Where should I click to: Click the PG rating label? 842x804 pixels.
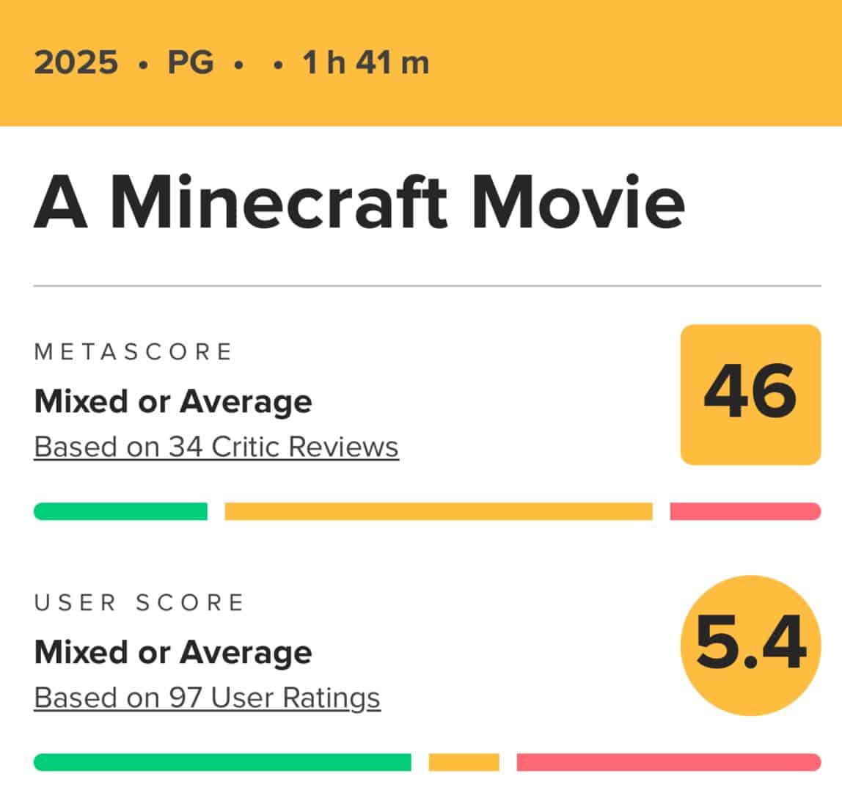pos(191,62)
